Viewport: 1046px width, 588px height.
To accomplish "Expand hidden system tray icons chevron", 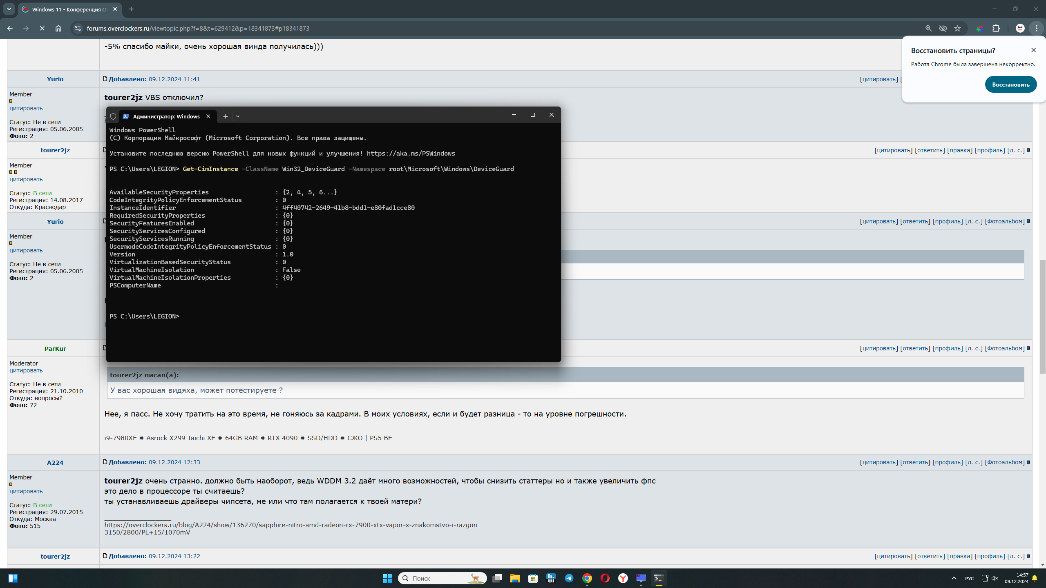I will pyautogui.click(x=954, y=578).
